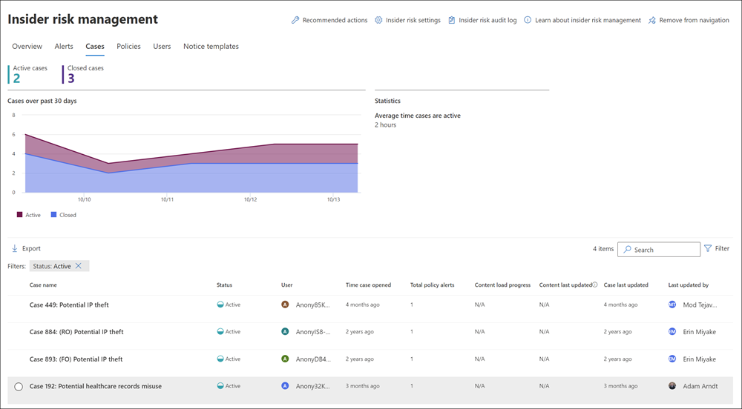Open the Filter funnel icon
Image resolution: width=742 pixels, height=409 pixels.
[x=708, y=249]
